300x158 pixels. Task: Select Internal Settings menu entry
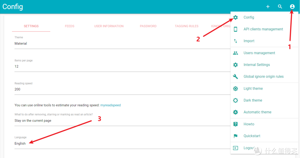(x=257, y=65)
